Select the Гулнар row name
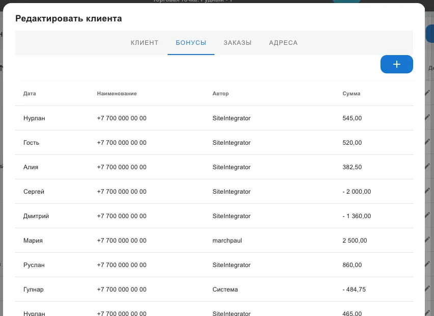Viewport: 434px width, 316px height. pos(34,289)
